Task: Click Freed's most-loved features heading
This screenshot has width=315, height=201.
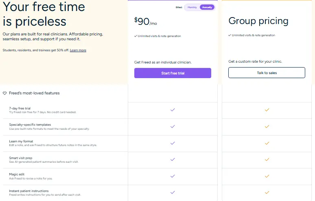Action: 34,93
